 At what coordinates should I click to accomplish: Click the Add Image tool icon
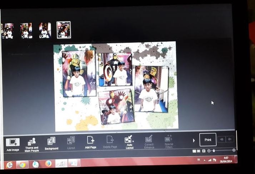(x=13, y=142)
